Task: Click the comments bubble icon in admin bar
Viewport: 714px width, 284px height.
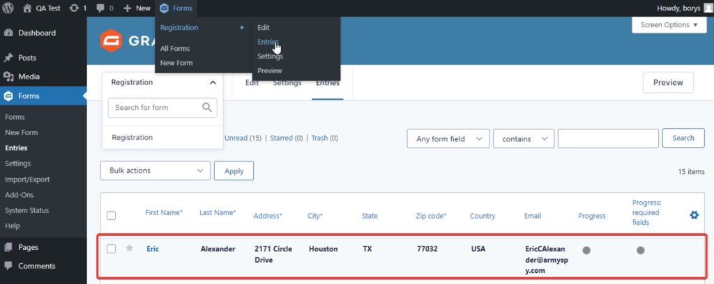Action: [x=100, y=8]
